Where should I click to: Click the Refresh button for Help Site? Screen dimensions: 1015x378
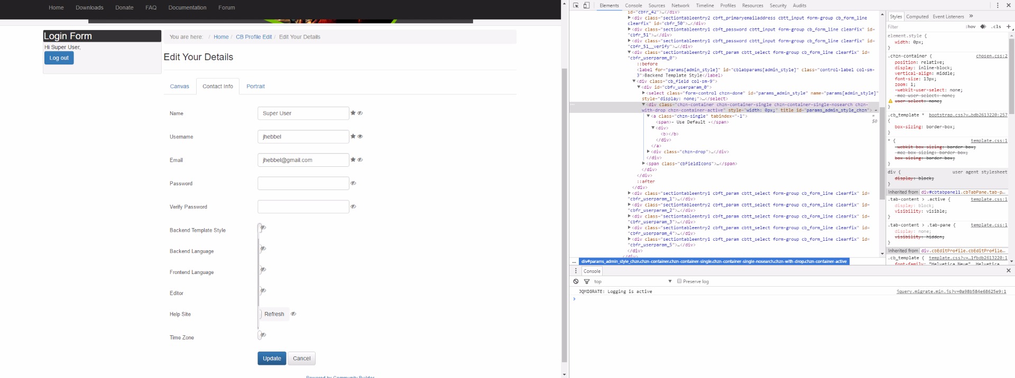pyautogui.click(x=274, y=314)
